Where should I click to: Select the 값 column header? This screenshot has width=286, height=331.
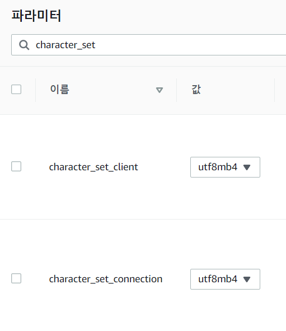pos(196,90)
